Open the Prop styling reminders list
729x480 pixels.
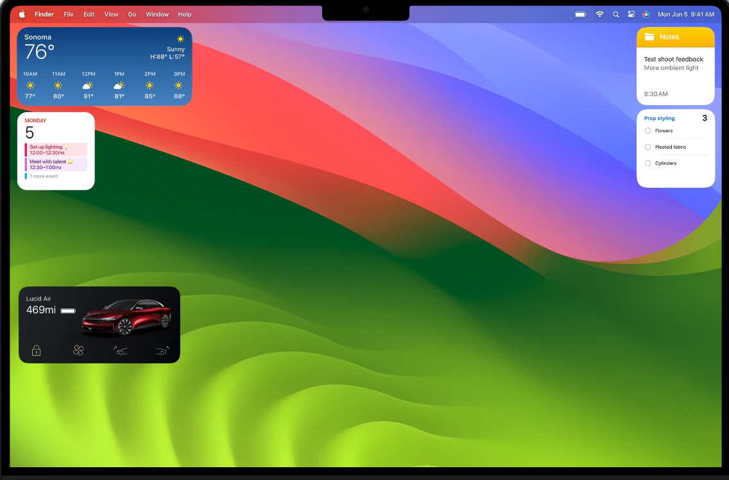pos(659,119)
